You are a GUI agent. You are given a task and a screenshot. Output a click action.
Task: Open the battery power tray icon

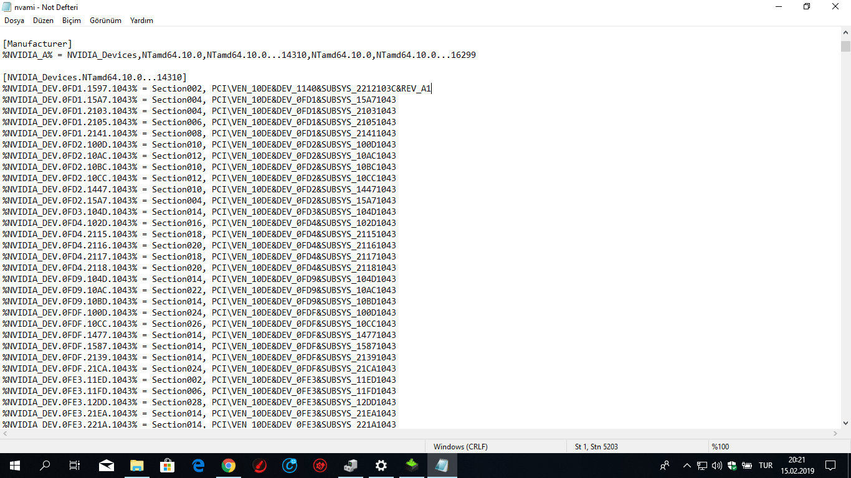(x=747, y=465)
